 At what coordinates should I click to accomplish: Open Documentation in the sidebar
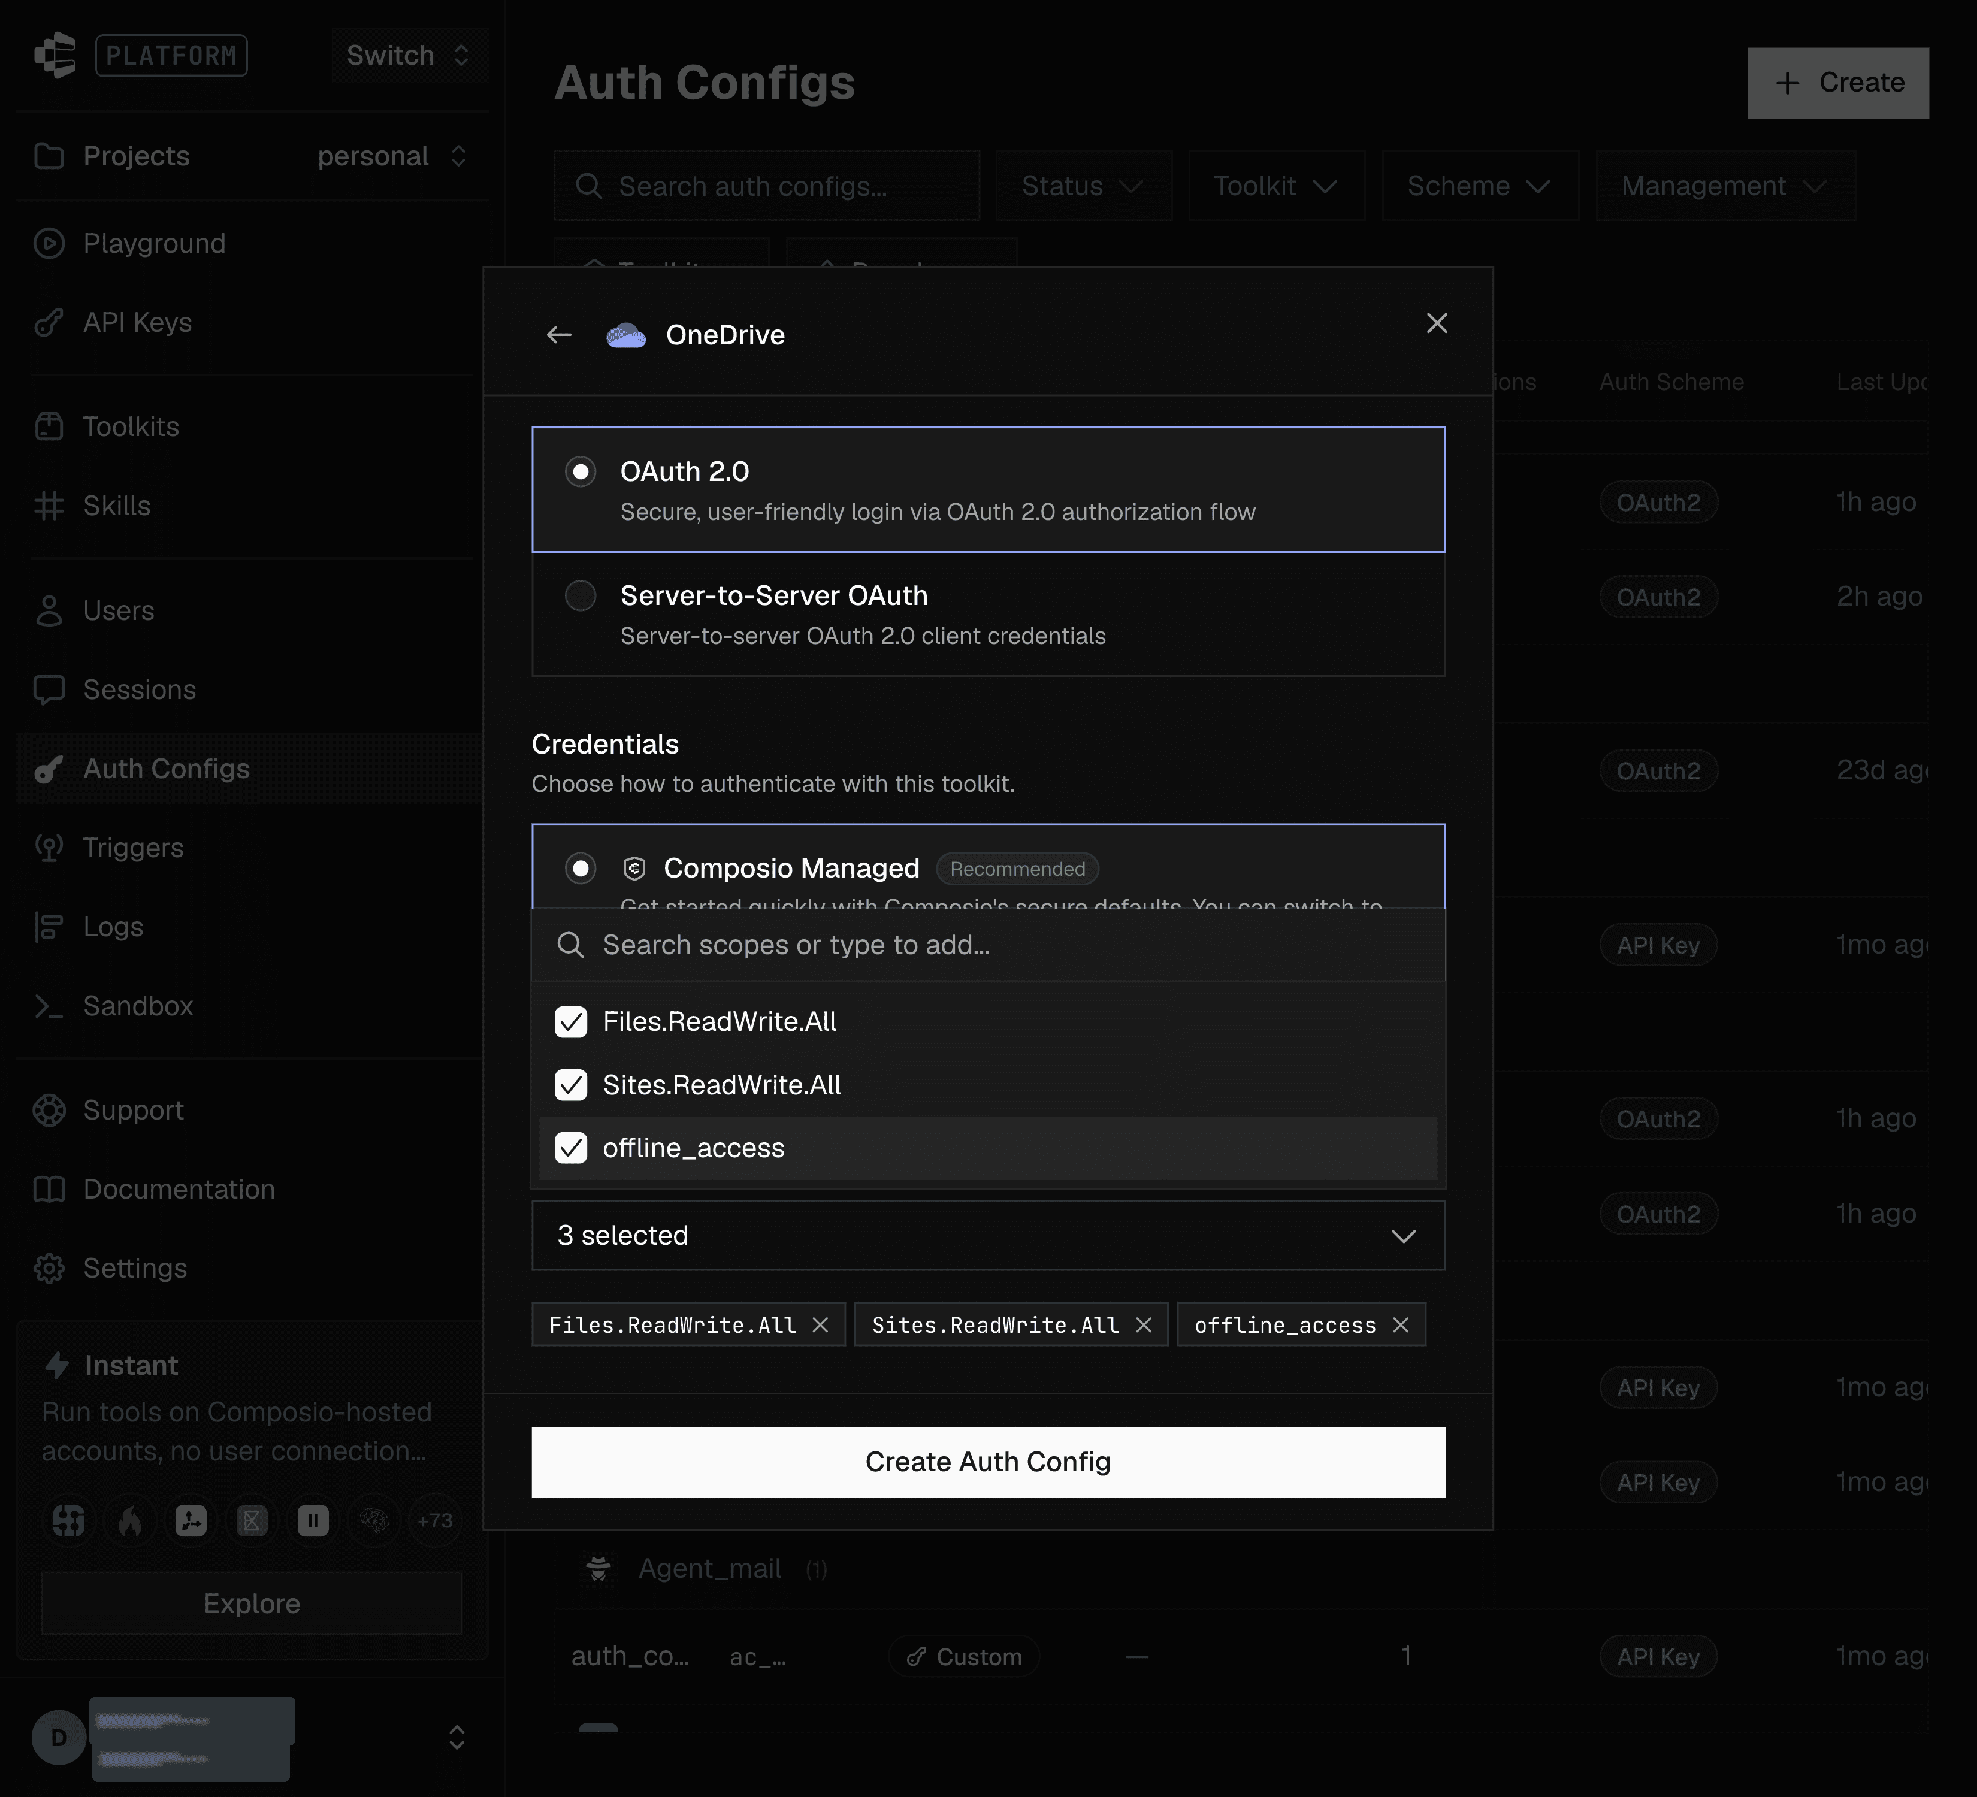(x=252, y=1189)
